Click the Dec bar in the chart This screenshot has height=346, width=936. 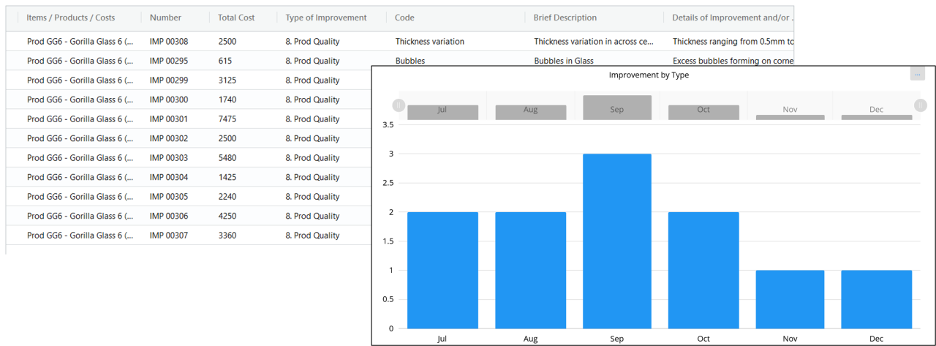[876, 299]
